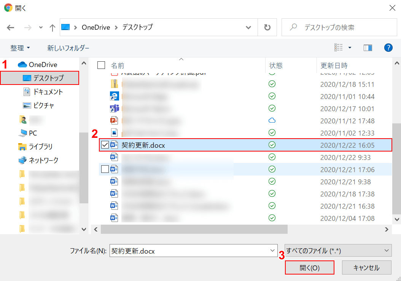This screenshot has height=281, width=401.
Task: Click Word file icon dated 2020/12/04 17:08
Action: click(114, 218)
